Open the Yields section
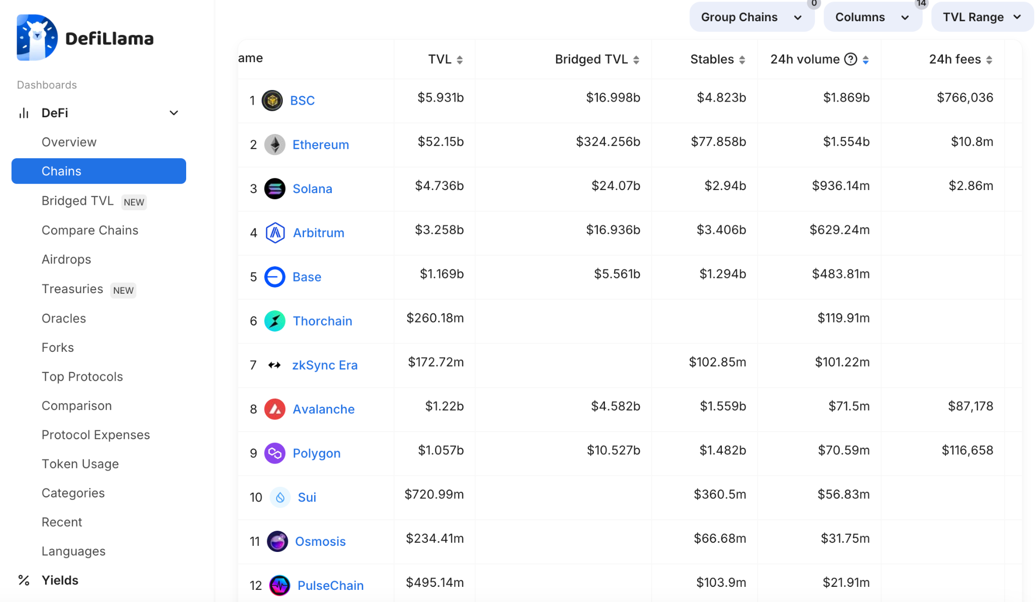This screenshot has height=602, width=1036. pyautogui.click(x=60, y=580)
